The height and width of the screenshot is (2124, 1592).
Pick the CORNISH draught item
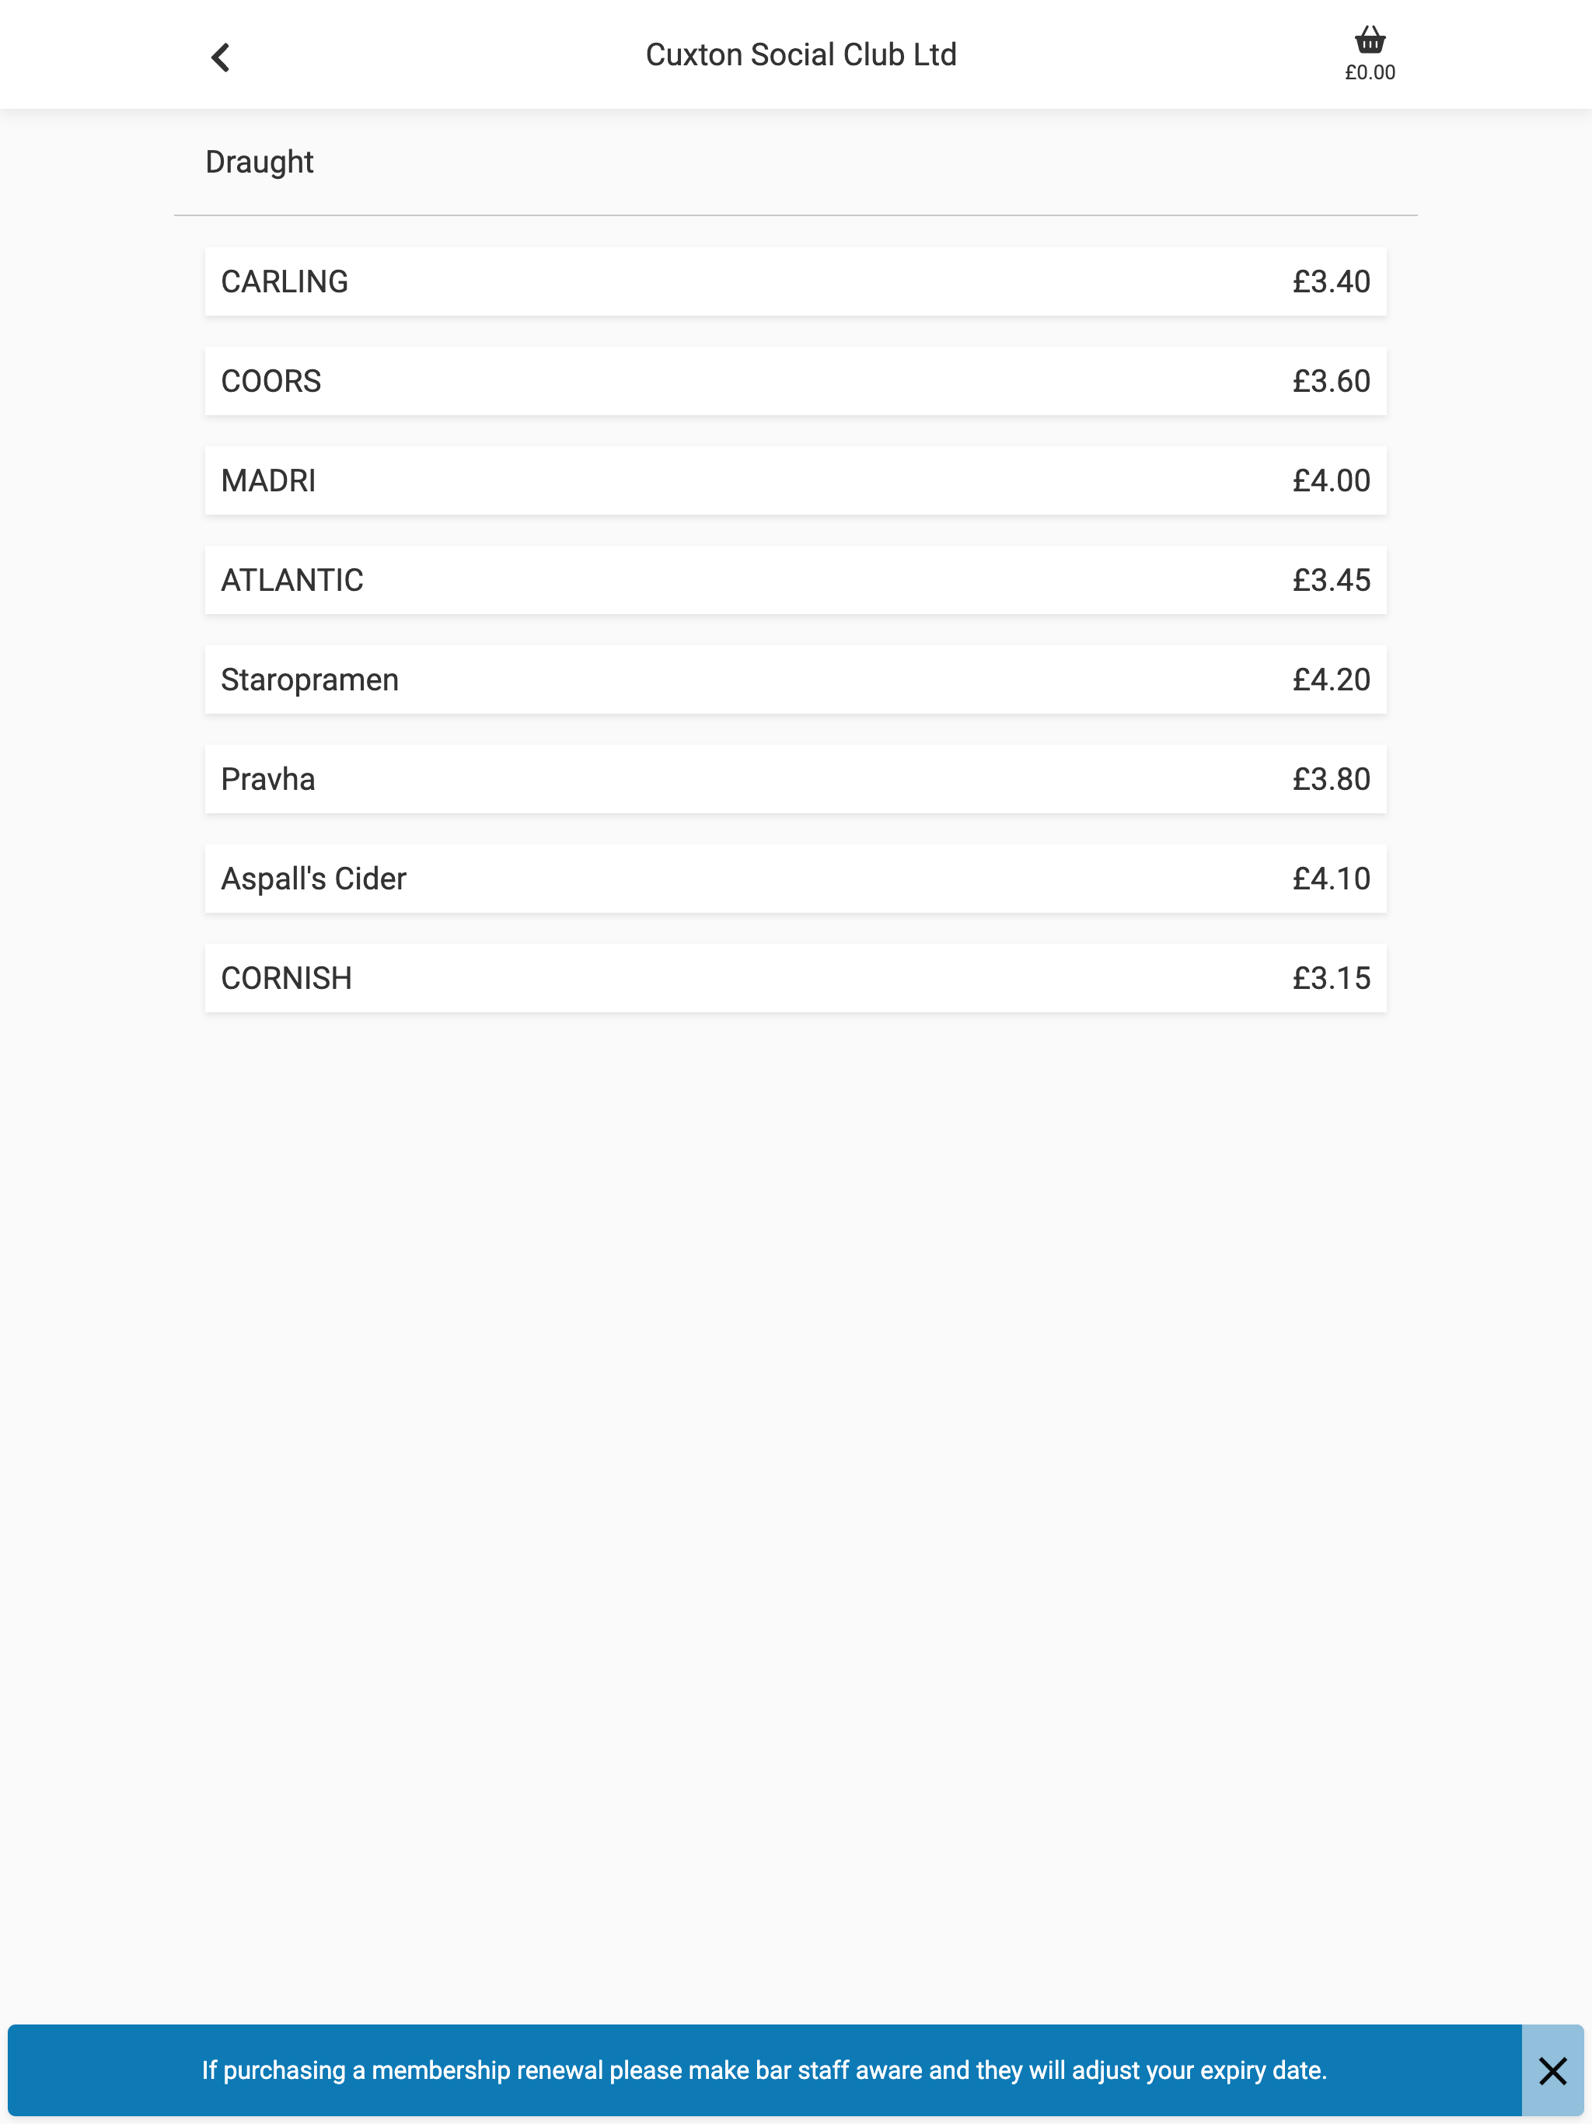795,977
